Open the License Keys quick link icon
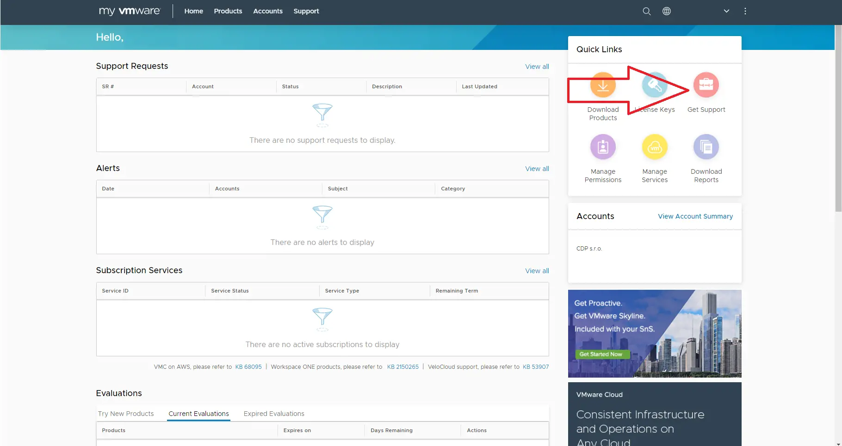The image size is (842, 446). coord(655,85)
